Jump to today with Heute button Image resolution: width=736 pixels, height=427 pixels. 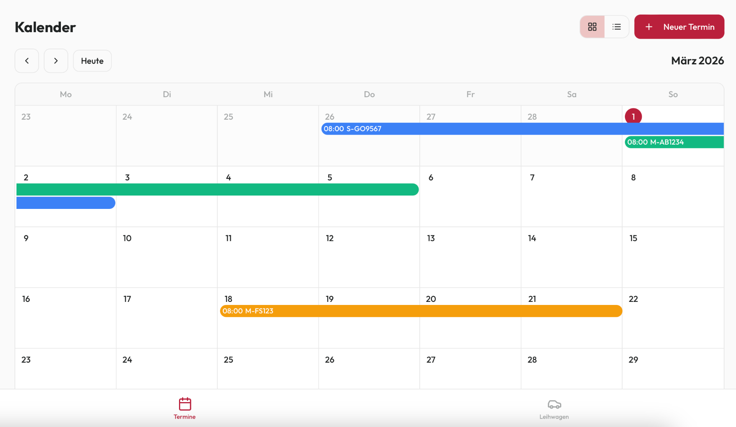(x=92, y=61)
